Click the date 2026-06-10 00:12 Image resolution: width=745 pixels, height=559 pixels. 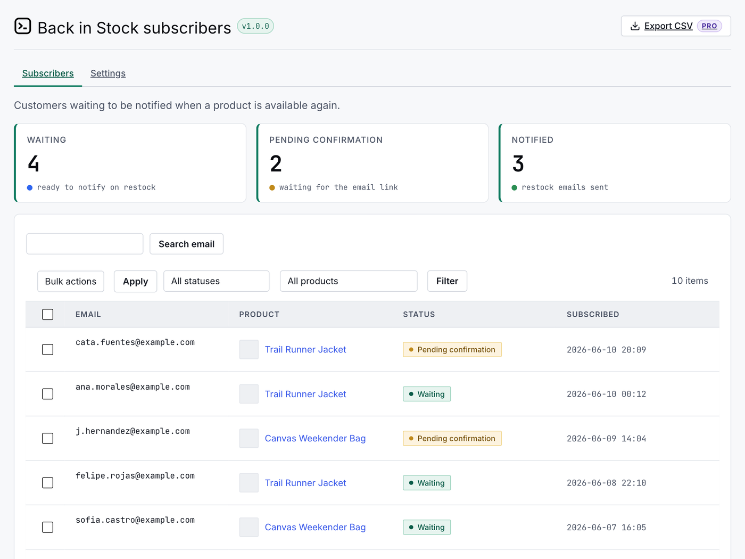tap(606, 394)
